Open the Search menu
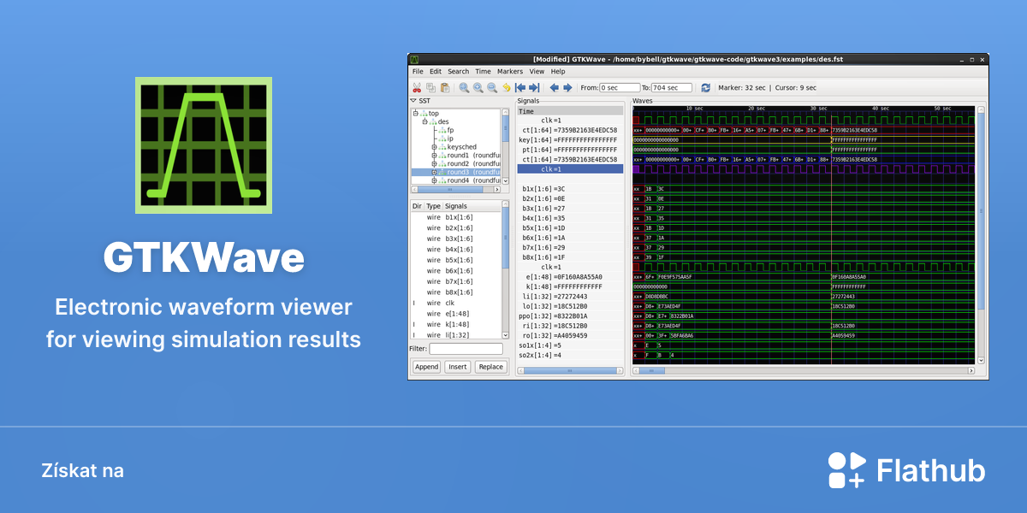The image size is (1027, 513). 459,72
